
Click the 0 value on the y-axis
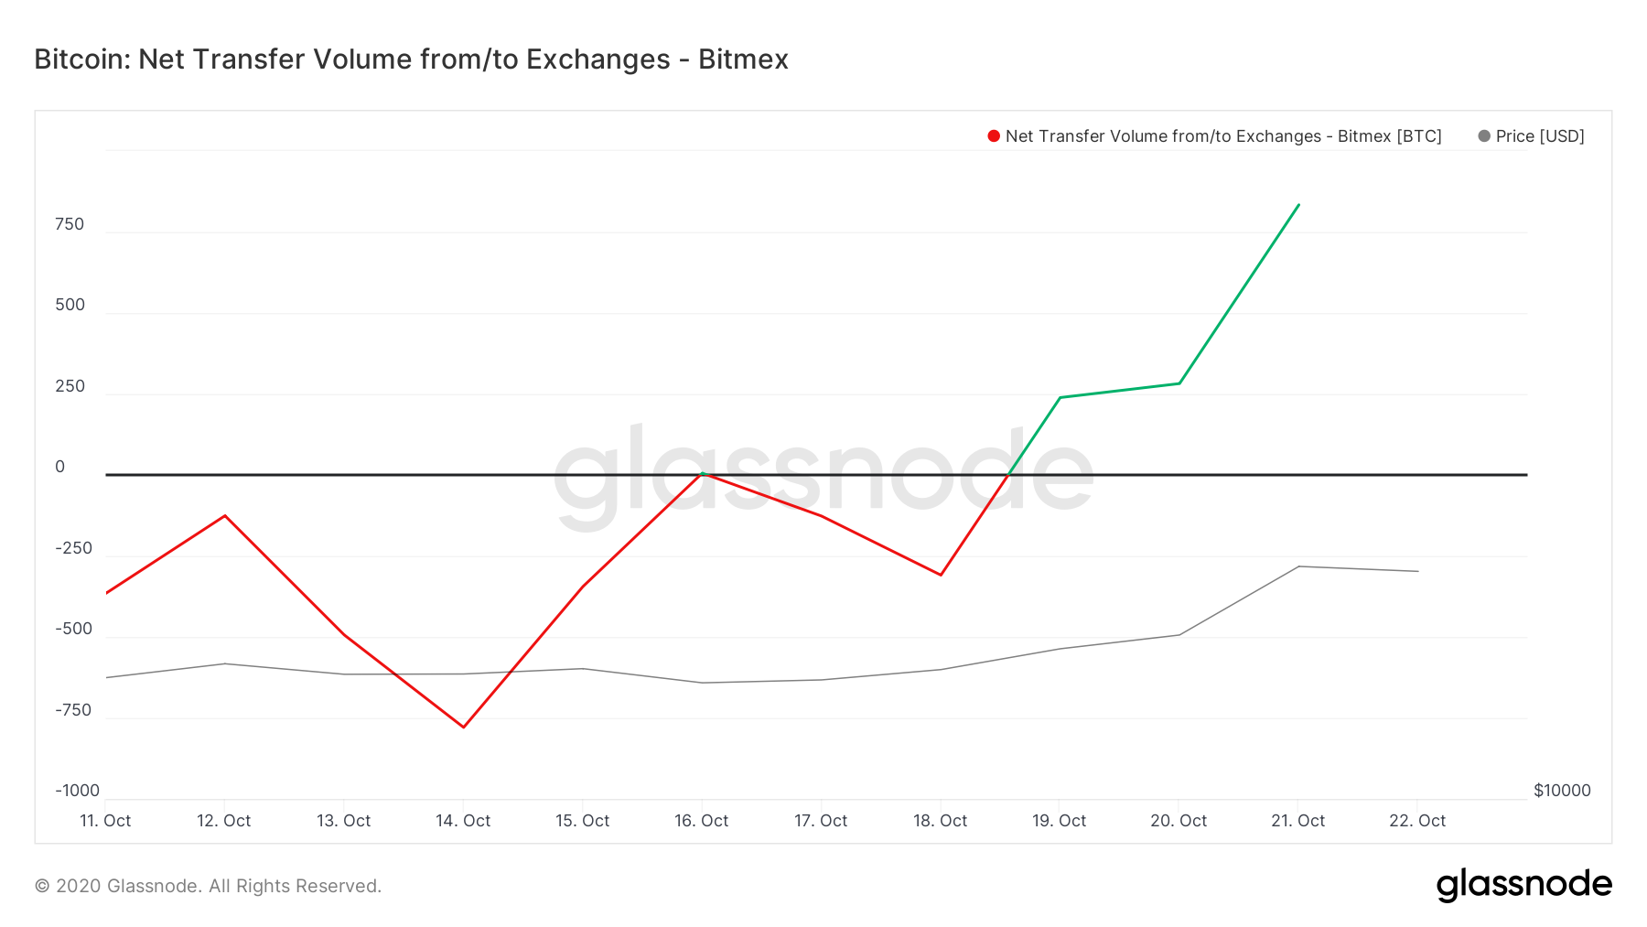pos(60,467)
